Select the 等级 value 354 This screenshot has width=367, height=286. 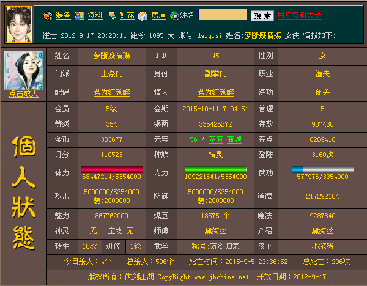[x=111, y=124]
